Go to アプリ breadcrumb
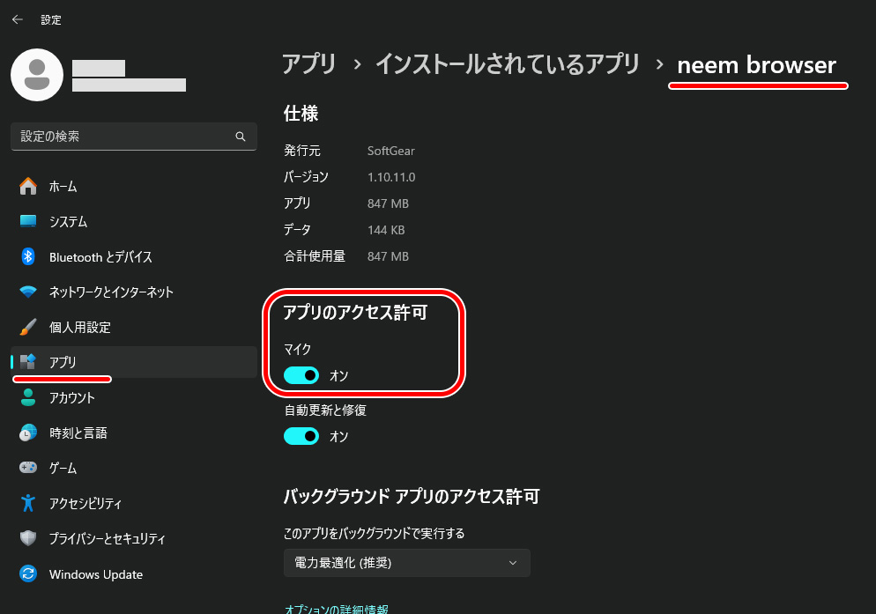 point(309,64)
